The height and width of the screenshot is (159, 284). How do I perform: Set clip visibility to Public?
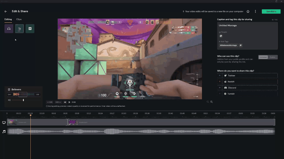[x=273, y=57]
